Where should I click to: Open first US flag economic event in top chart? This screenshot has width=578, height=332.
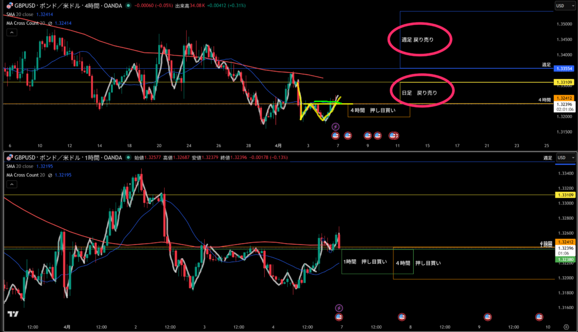tap(335, 135)
